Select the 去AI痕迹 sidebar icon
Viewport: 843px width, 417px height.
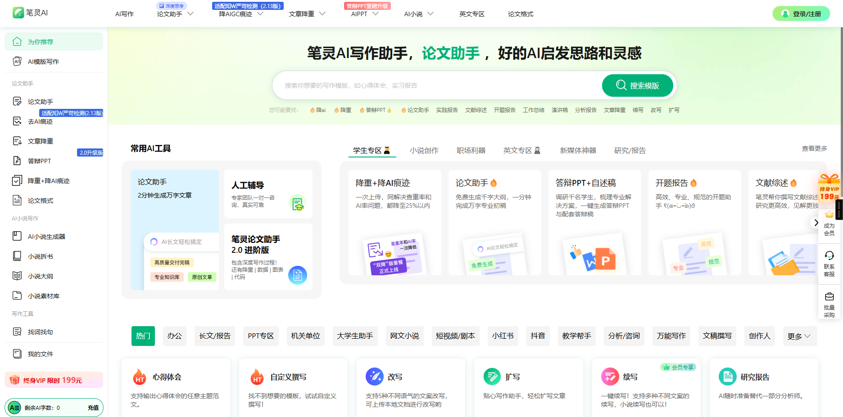(17, 121)
